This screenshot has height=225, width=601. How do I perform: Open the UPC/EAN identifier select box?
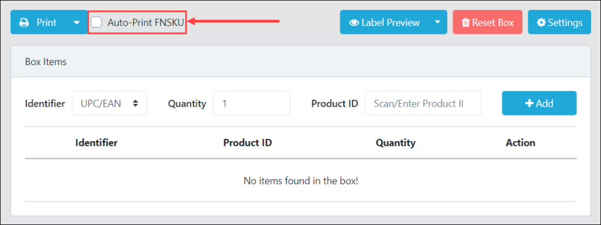[x=109, y=103]
